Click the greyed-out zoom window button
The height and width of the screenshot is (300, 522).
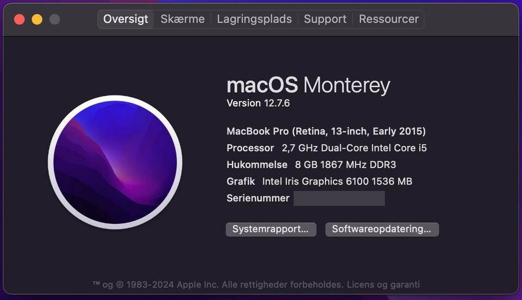[54, 20]
